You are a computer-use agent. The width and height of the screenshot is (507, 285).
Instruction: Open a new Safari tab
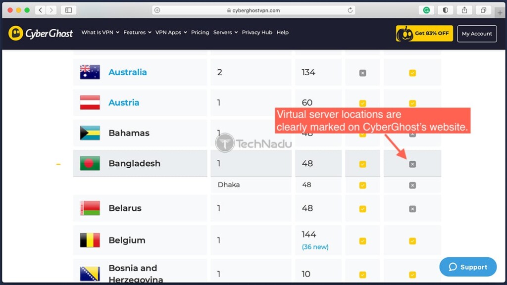coord(500,12)
